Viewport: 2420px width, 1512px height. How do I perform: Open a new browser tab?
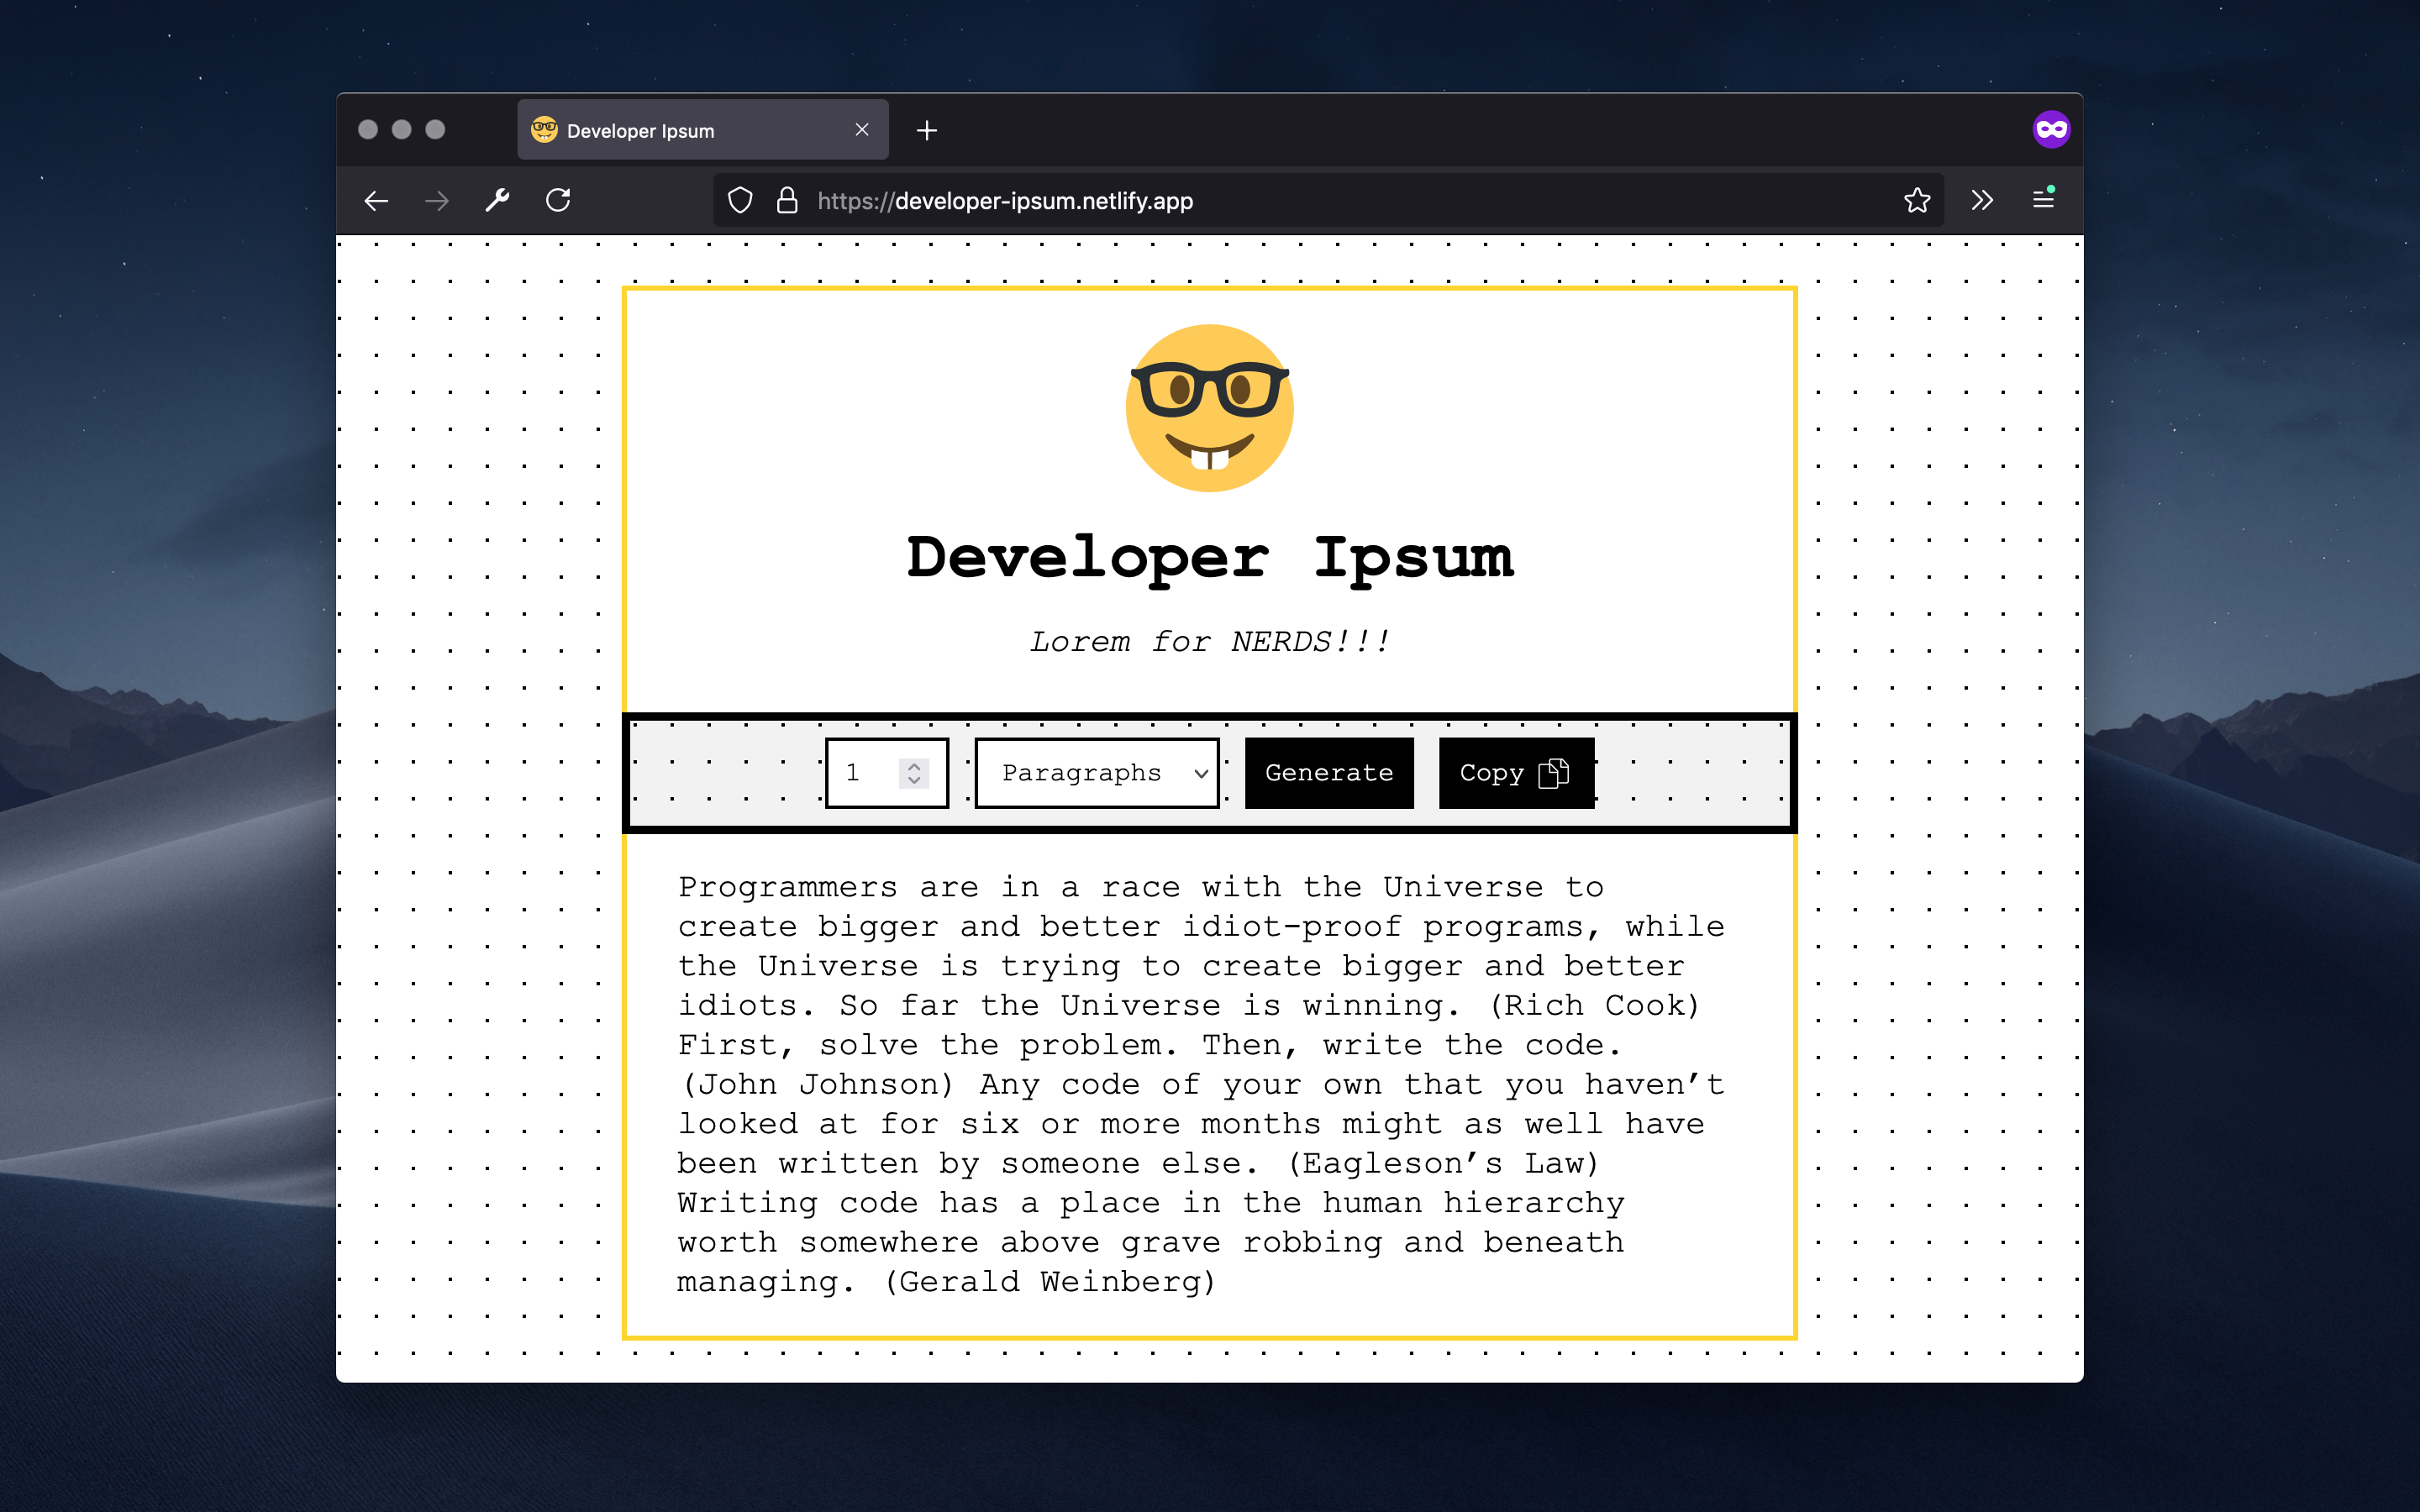[x=925, y=129]
